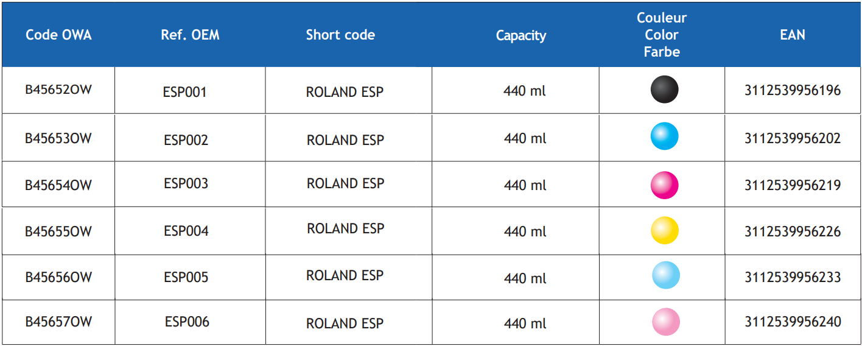Click the ESP005 reference cell
862x346 pixels.
tap(186, 277)
